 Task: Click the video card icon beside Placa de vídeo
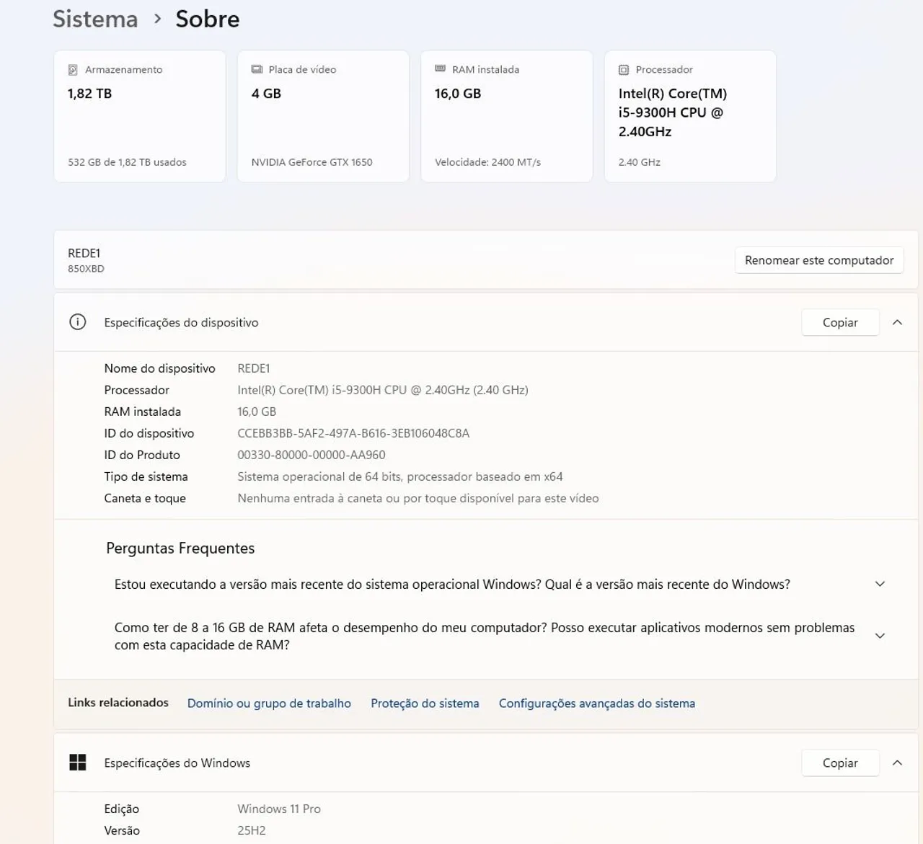257,69
